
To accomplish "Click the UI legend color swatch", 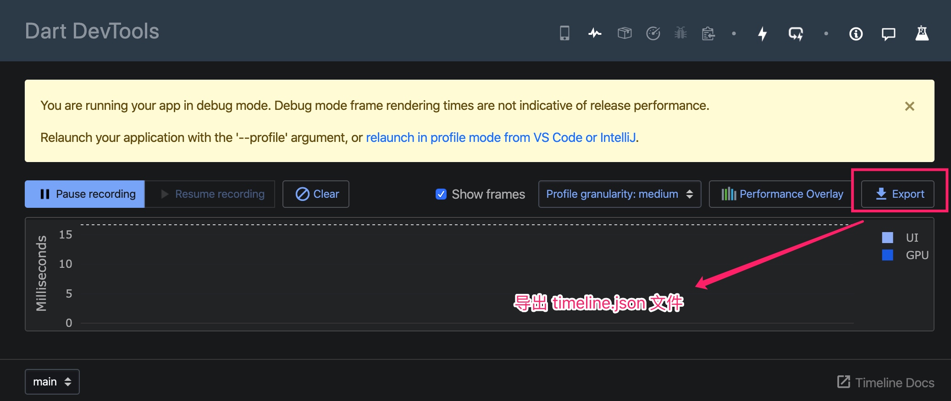I will click(x=887, y=237).
